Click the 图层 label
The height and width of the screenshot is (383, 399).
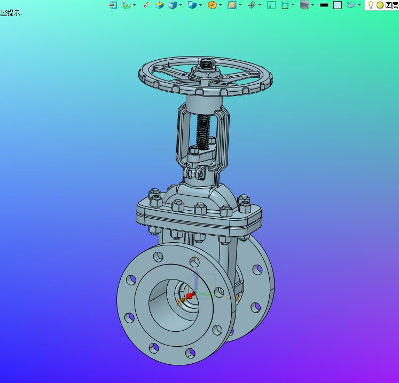(x=392, y=5)
